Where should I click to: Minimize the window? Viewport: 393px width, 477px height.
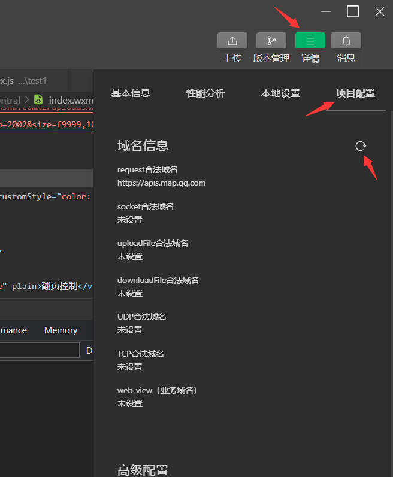(x=326, y=11)
